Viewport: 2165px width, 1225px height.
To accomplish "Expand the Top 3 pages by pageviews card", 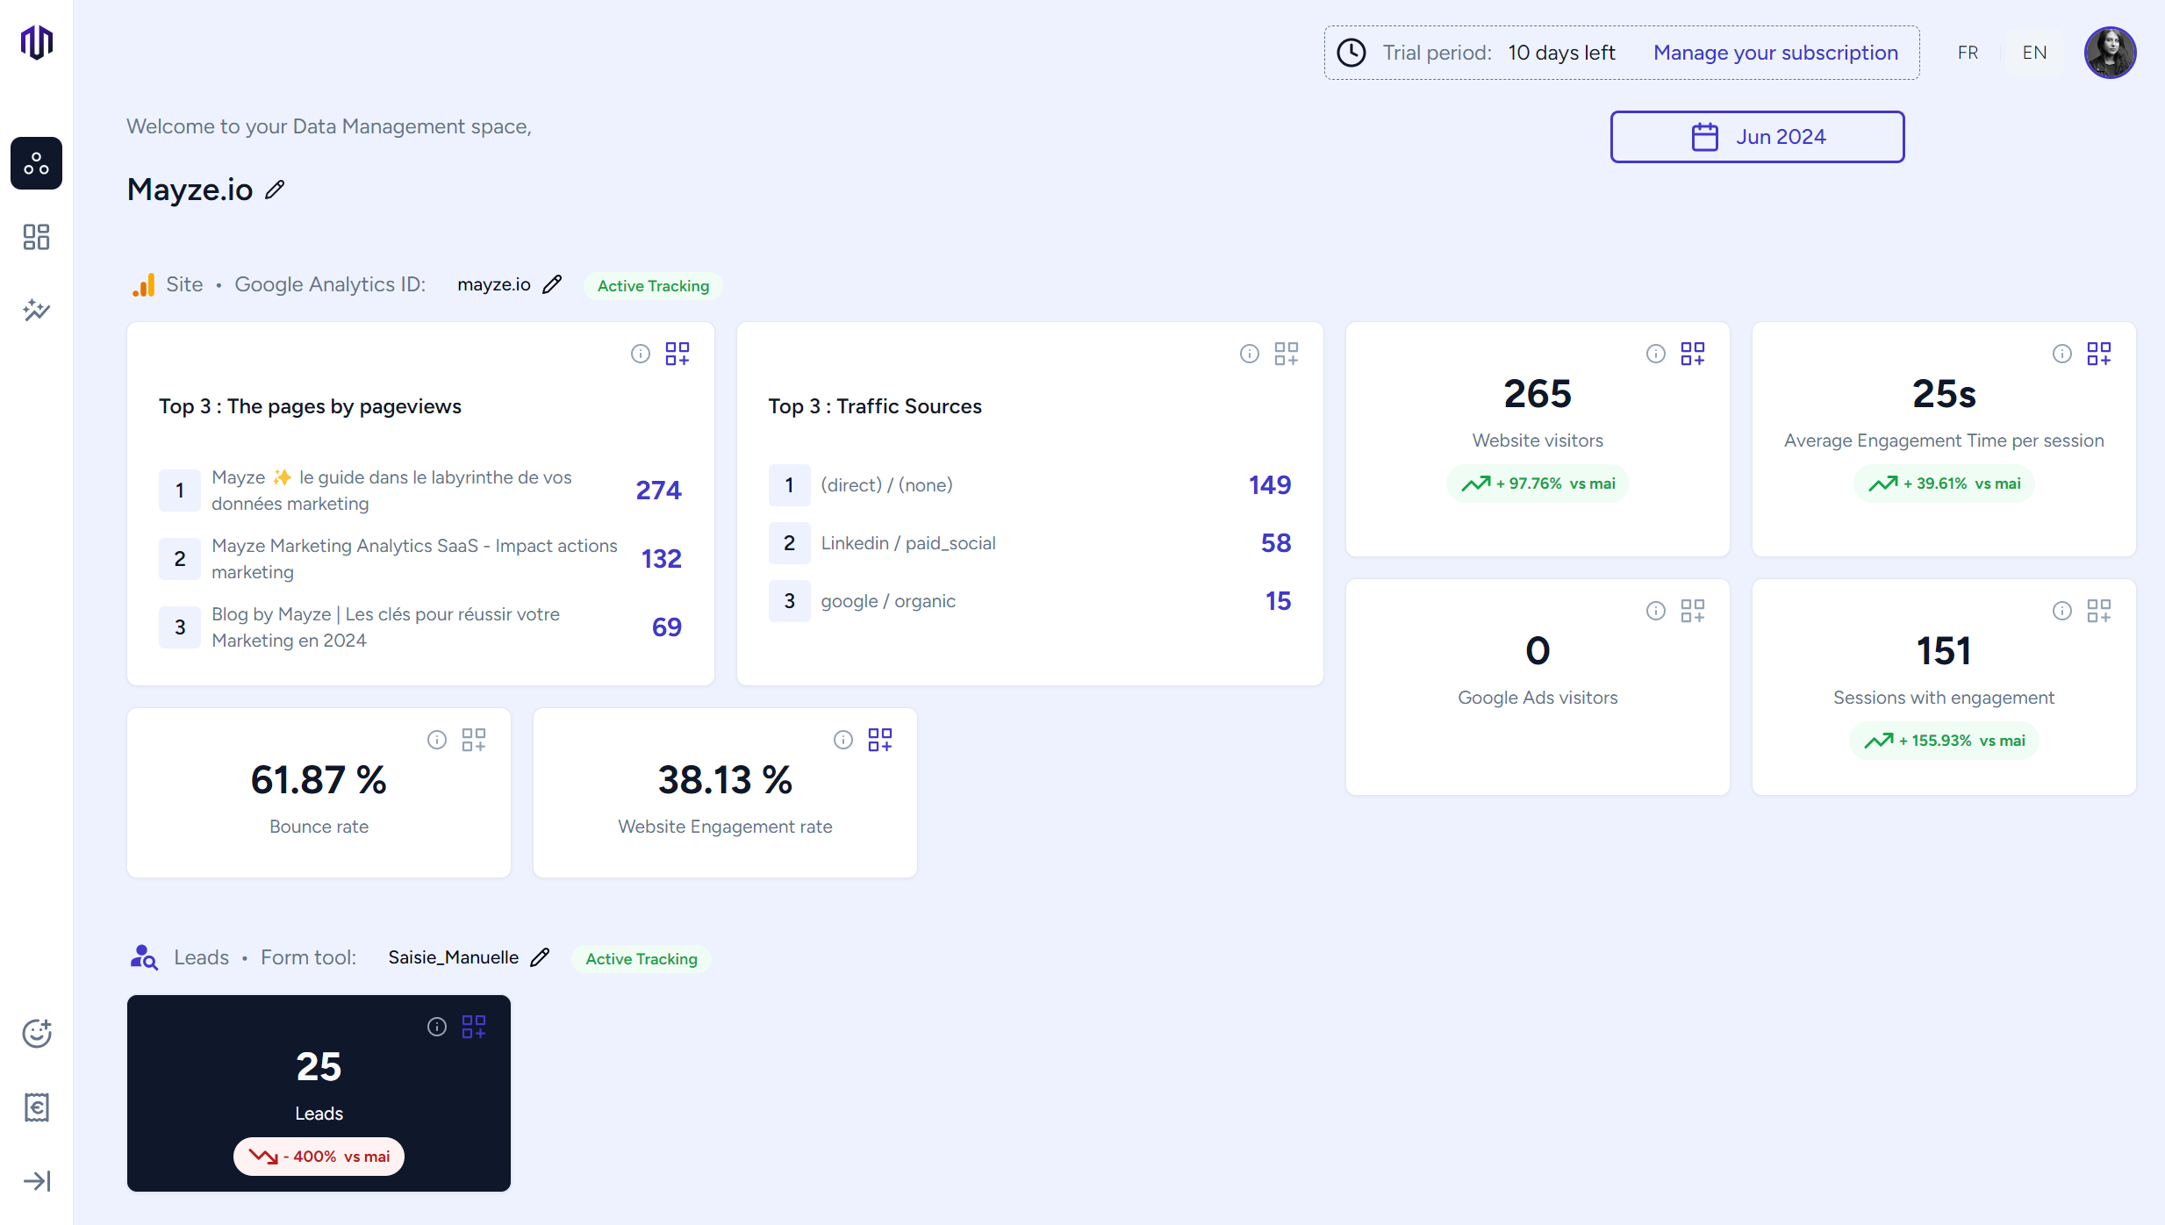I will 678,354.
